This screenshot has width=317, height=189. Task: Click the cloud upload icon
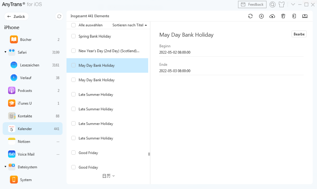272,16
